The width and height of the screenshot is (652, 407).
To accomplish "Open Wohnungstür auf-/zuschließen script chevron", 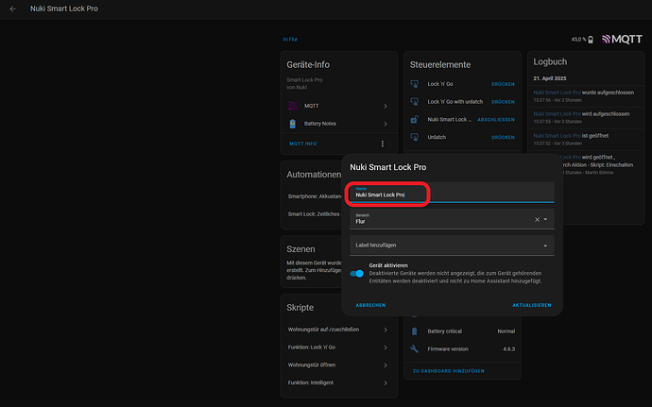I will (386, 330).
